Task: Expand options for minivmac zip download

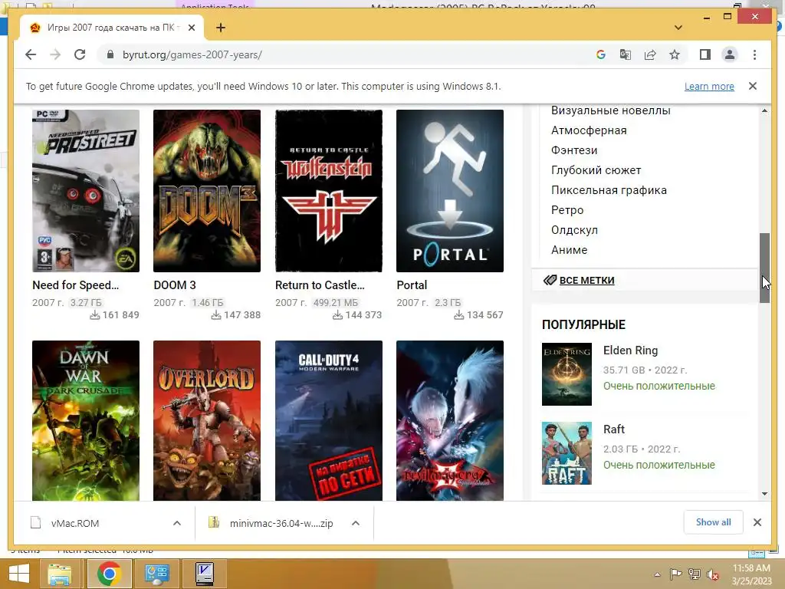Action: click(356, 523)
